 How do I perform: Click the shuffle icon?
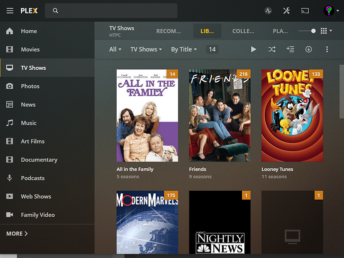point(272,49)
